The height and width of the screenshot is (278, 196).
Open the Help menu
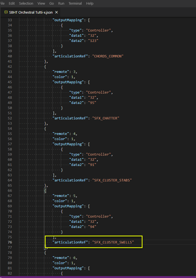[x=90, y=3]
